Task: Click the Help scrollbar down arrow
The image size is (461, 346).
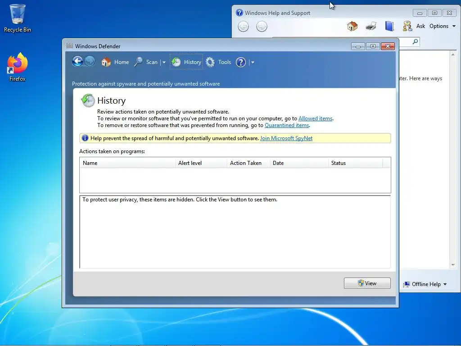Action: click(x=453, y=265)
